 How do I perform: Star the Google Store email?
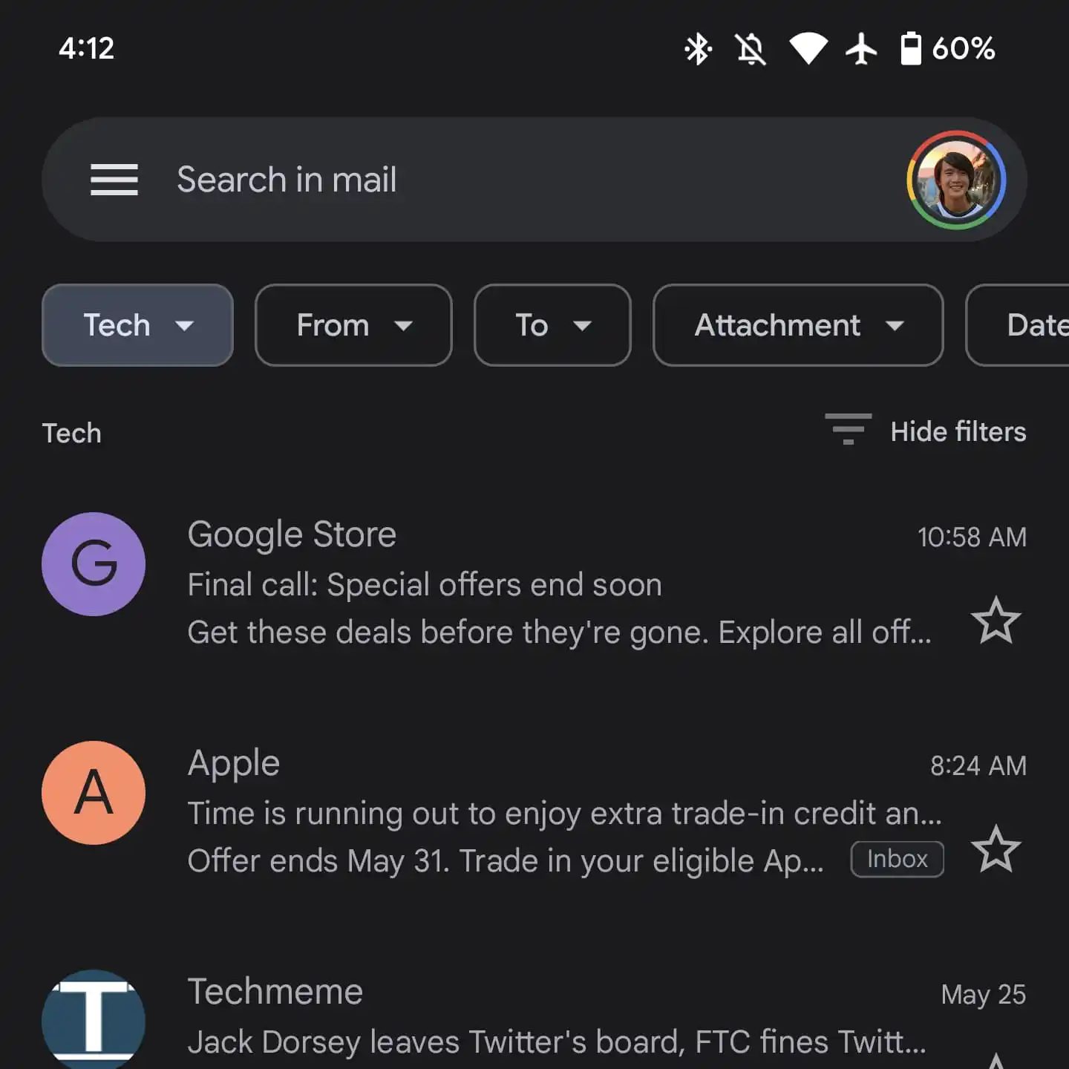996,621
